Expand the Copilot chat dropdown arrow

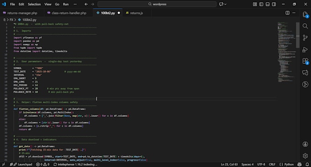click(225, 5)
